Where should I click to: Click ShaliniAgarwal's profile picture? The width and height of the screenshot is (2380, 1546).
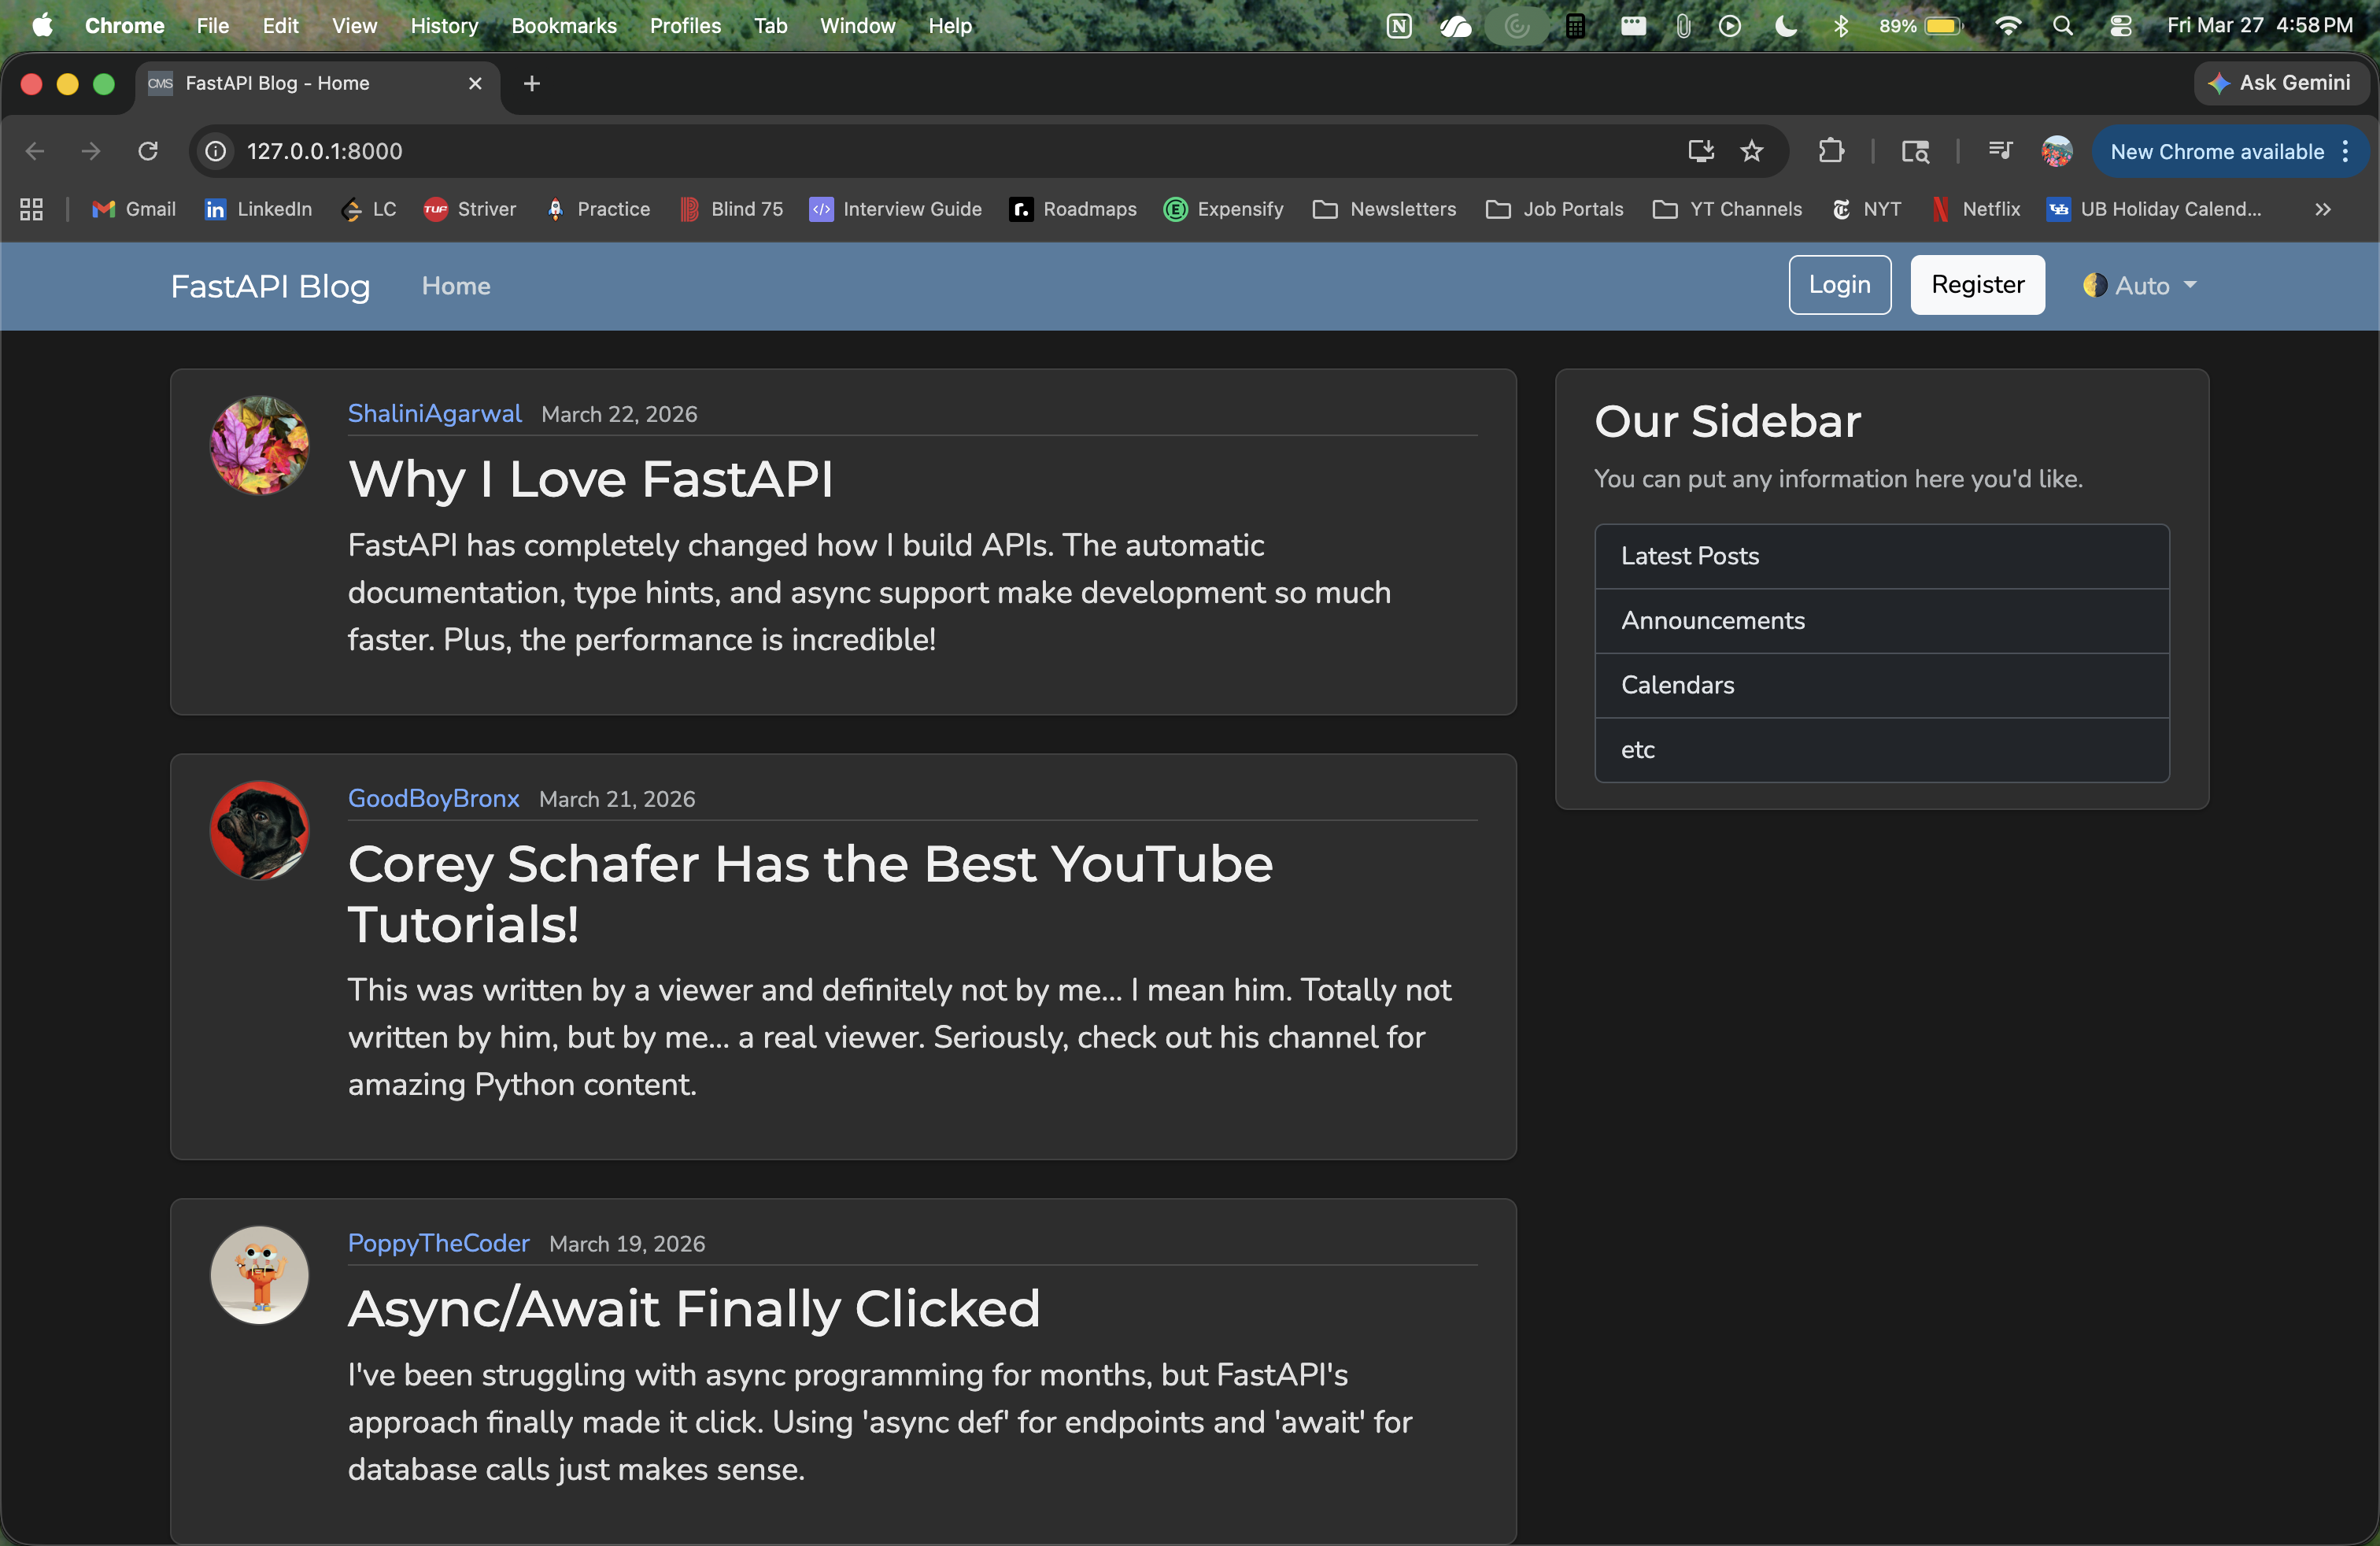(260, 445)
